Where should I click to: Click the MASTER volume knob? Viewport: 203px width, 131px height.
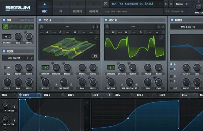click(199, 6)
